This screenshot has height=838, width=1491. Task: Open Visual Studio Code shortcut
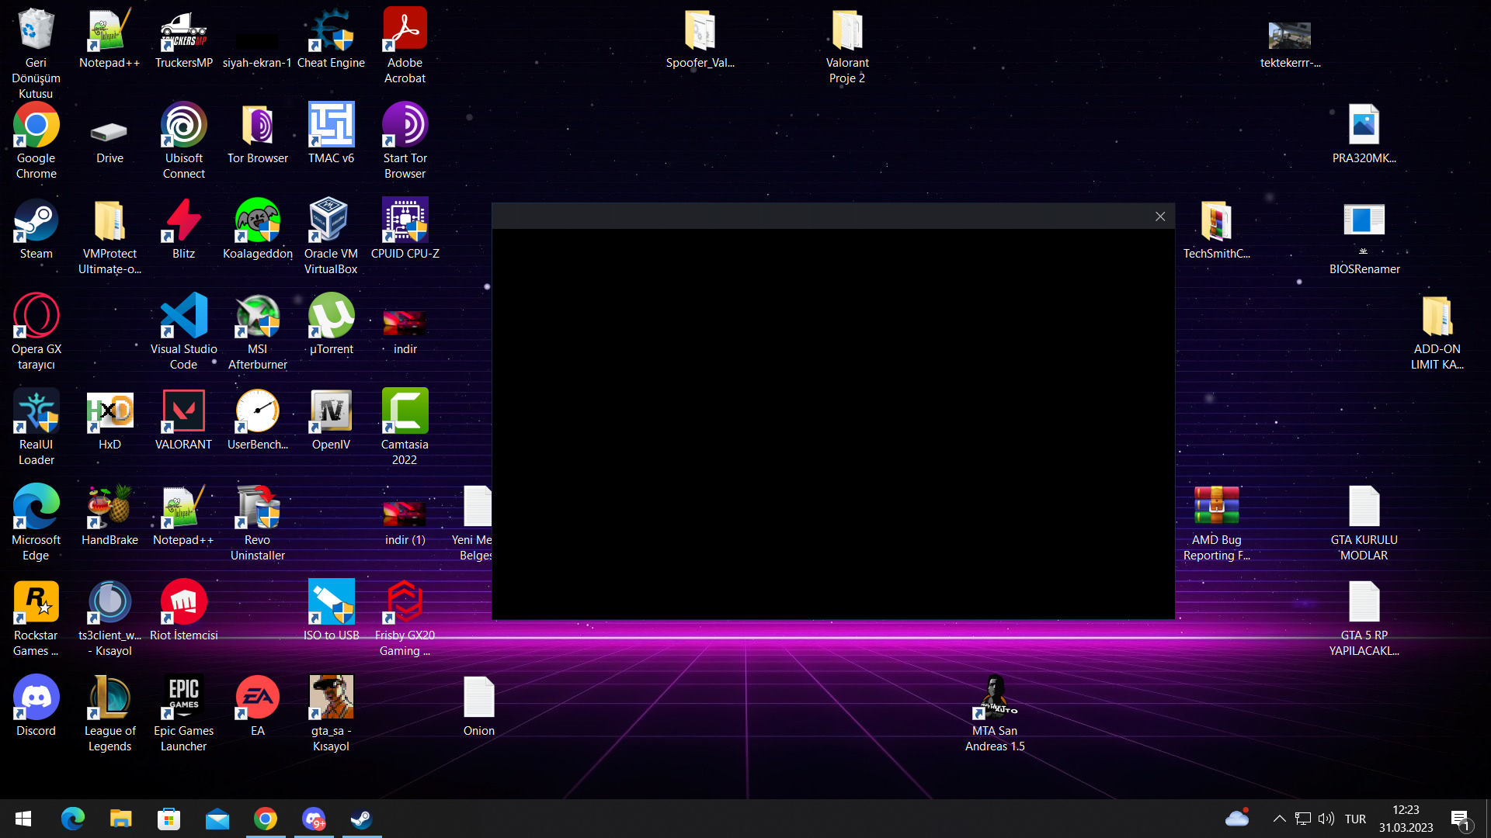pos(183,331)
